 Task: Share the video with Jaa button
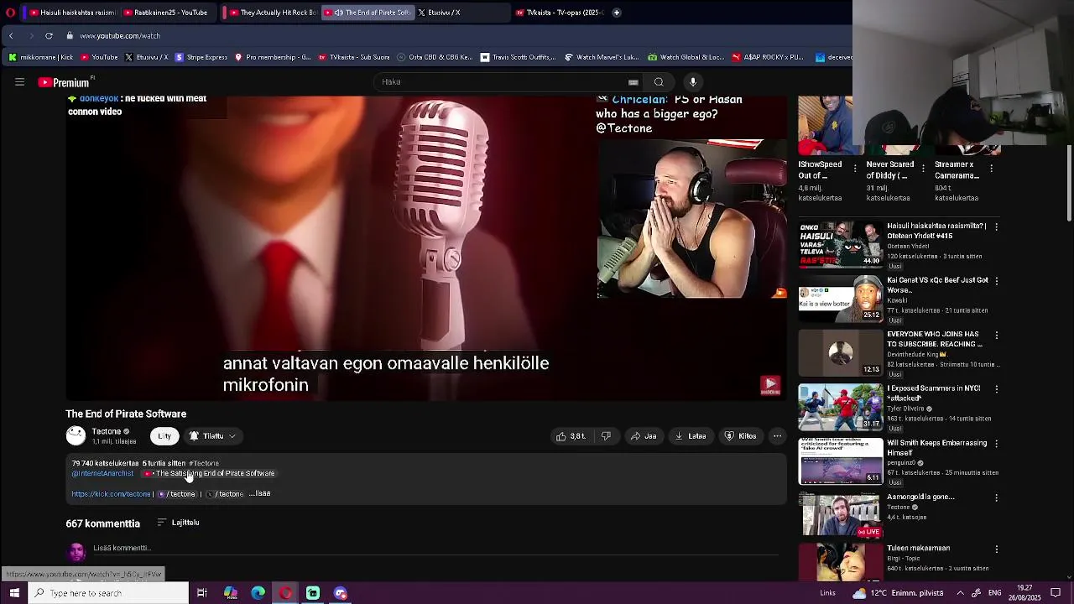coord(644,436)
